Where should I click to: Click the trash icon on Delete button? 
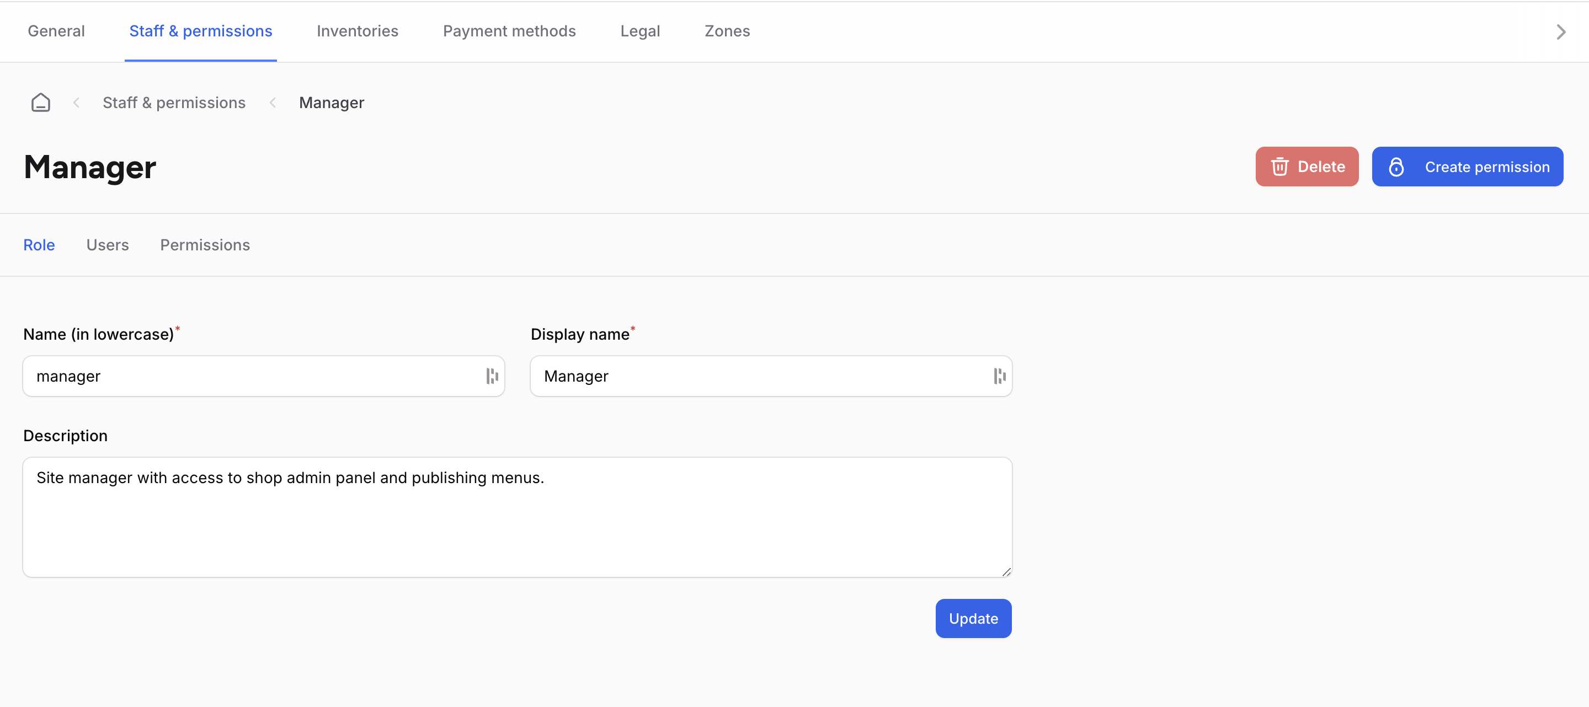click(1279, 167)
